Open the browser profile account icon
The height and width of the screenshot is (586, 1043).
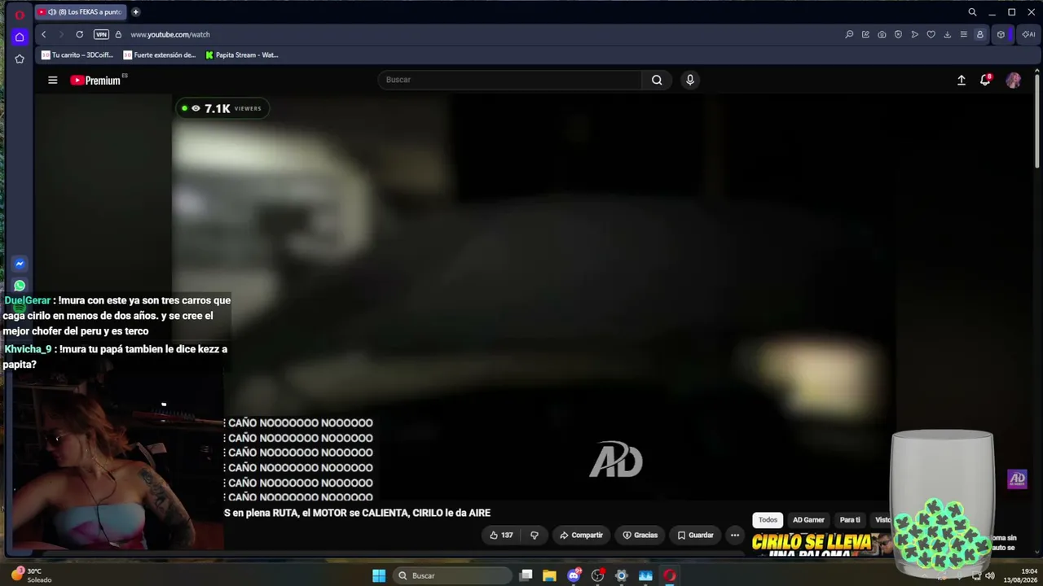coord(979,34)
